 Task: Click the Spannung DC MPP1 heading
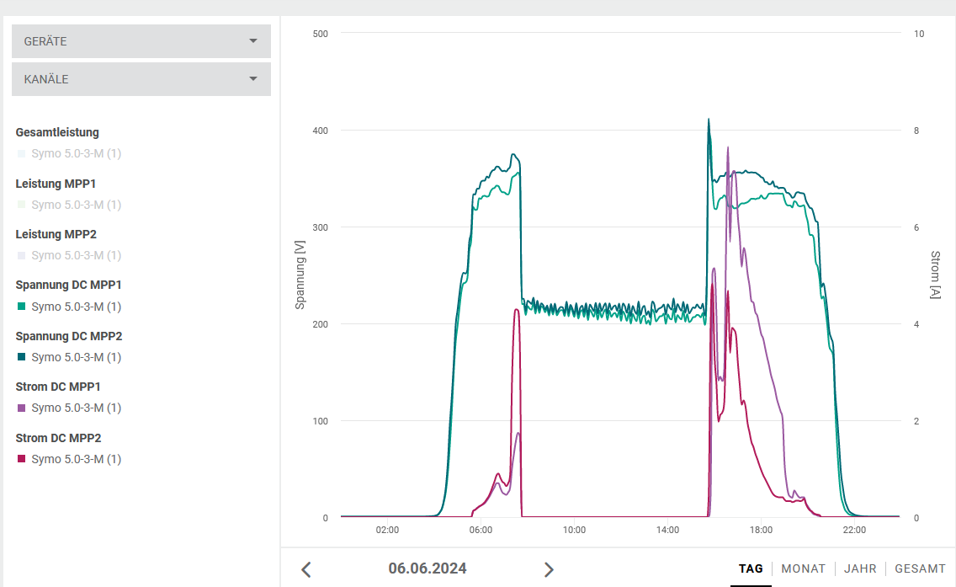[69, 285]
